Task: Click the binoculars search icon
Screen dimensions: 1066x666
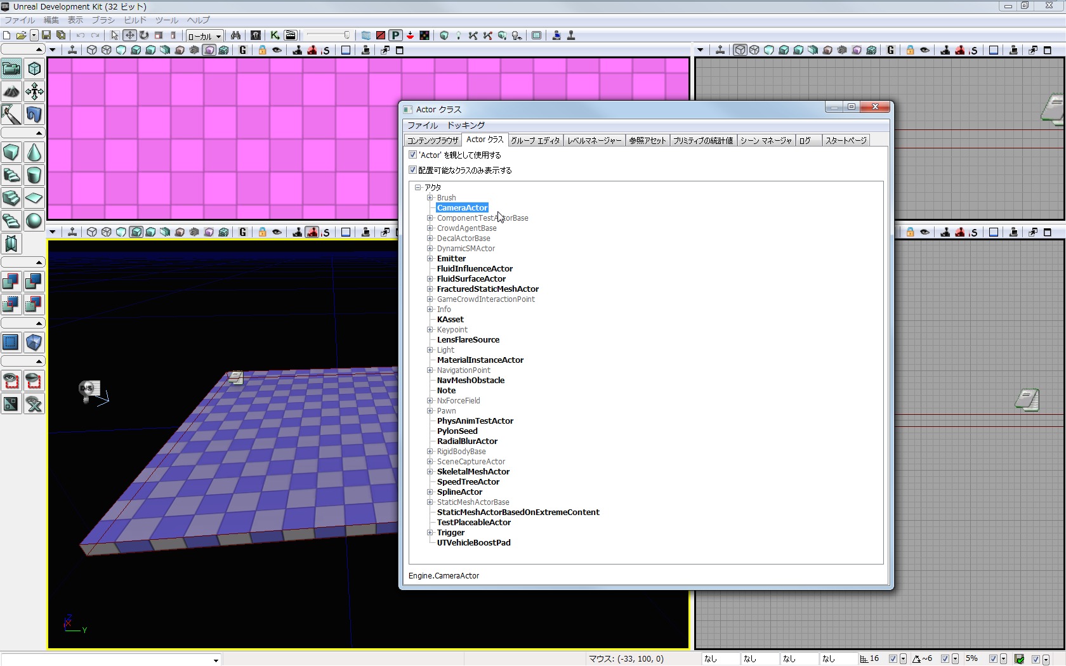Action: (235, 36)
